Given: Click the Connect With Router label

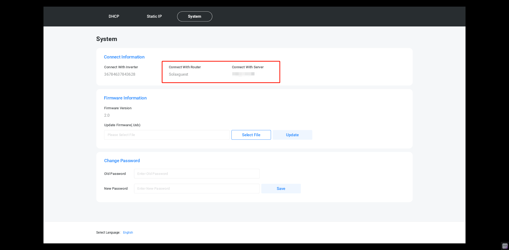Looking at the screenshot, I should 185,67.
